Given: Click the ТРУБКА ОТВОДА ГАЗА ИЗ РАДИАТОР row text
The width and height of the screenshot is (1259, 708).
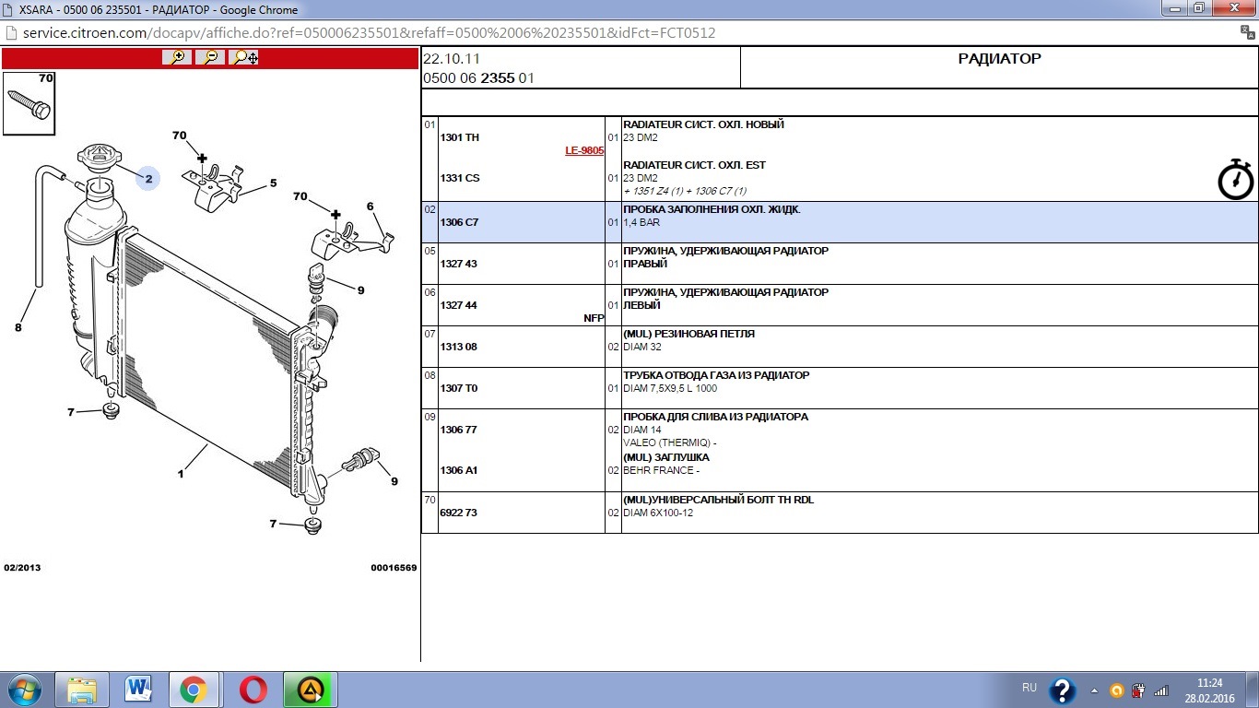Looking at the screenshot, I should pos(716,375).
